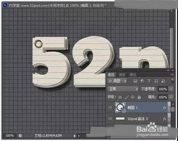Click the 椭圆 1 layer thumbnail
This screenshot has width=178, height=141.
coord(120,107)
